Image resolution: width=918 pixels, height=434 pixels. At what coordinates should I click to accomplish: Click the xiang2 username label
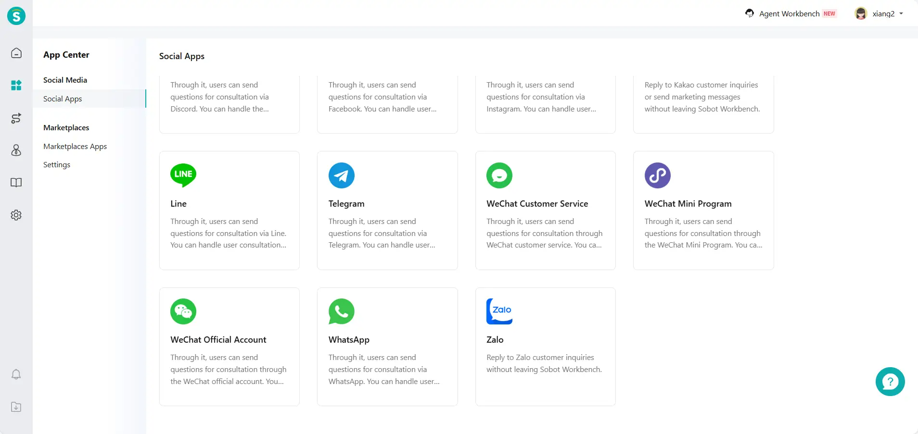(x=883, y=13)
